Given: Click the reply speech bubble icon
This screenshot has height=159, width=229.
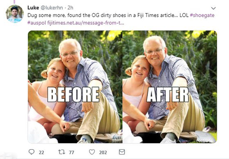Looking at the screenshot, I should click(31, 152).
